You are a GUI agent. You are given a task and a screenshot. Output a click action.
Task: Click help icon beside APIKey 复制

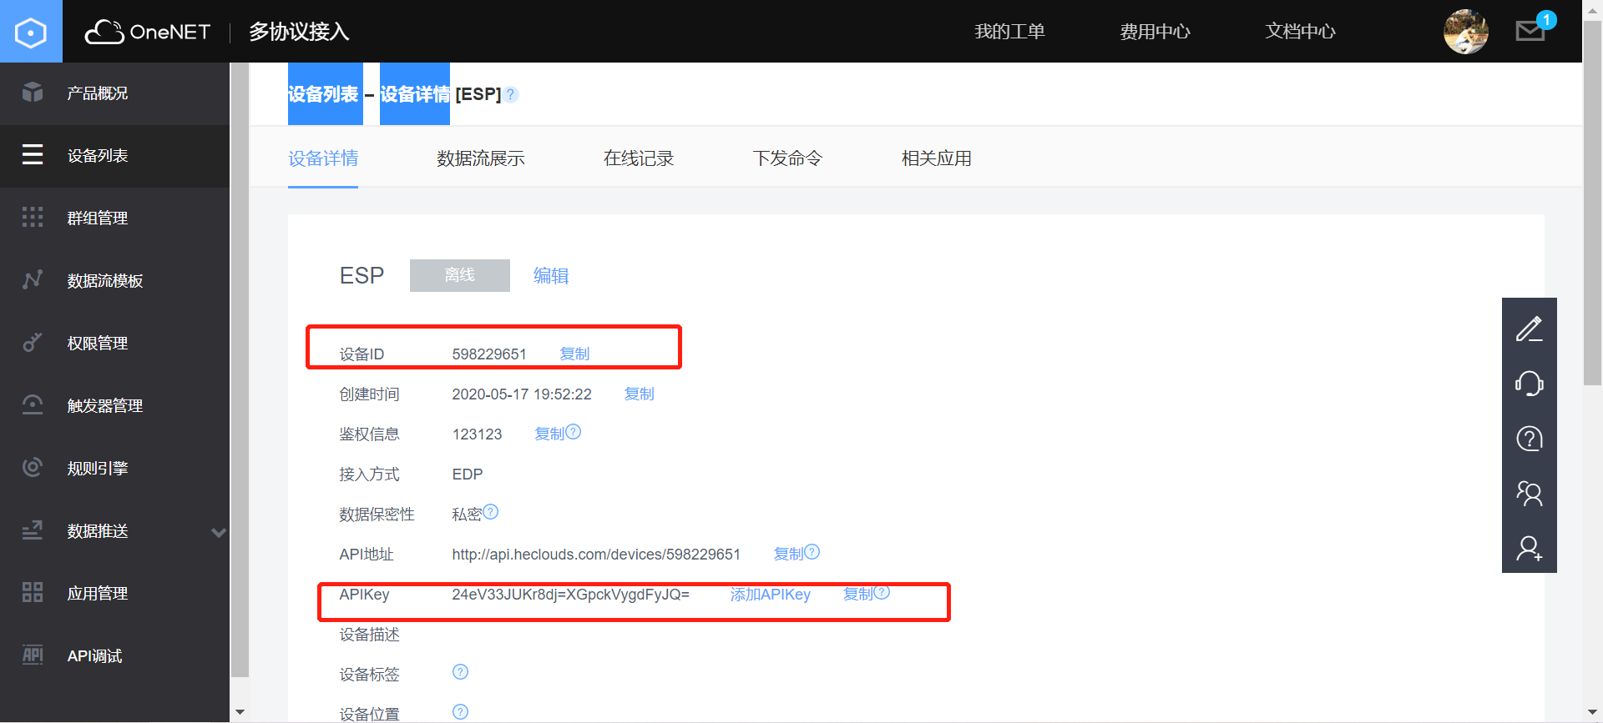coord(882,592)
